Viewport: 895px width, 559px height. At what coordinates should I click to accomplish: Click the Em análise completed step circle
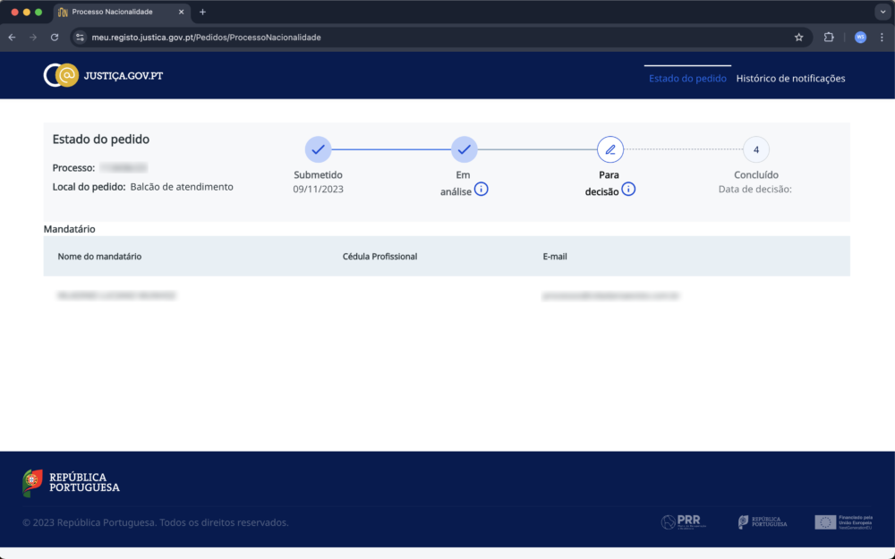click(464, 148)
